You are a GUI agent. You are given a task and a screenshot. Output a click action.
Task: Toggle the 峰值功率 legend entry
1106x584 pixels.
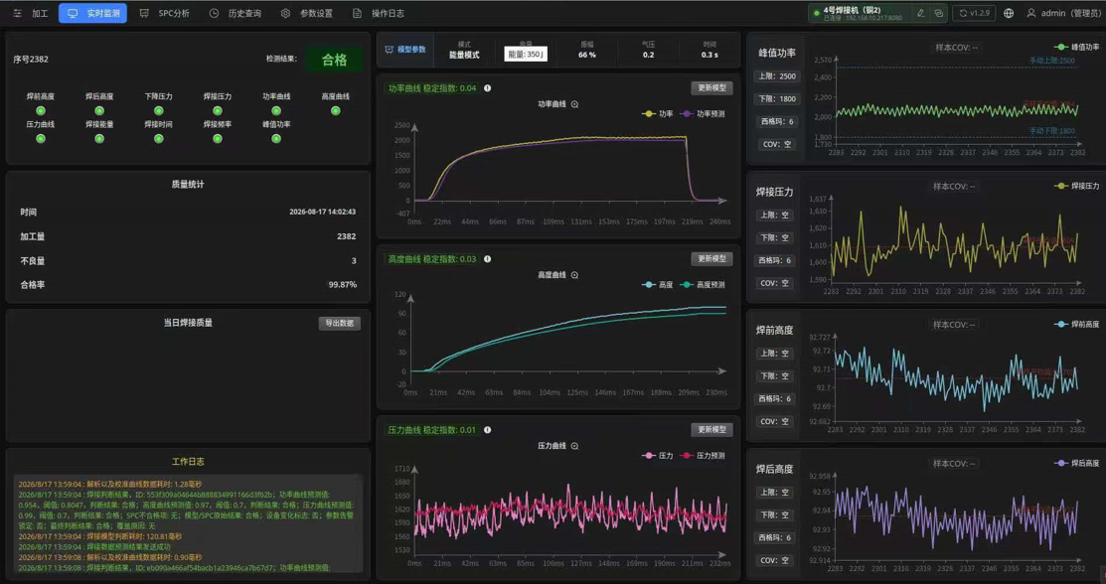[x=1076, y=48]
